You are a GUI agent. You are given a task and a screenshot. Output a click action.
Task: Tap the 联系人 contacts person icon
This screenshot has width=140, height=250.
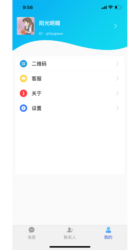[70, 230]
